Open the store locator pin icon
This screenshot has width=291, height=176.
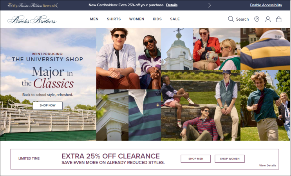(257, 19)
